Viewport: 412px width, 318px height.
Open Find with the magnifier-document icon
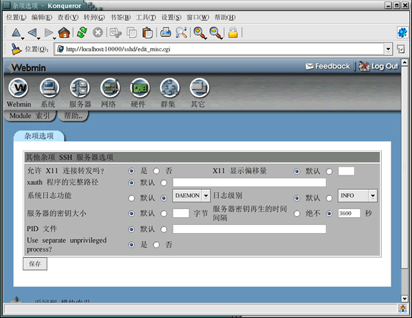pos(181,32)
